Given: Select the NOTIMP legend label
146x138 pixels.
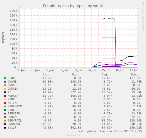Looking at the screenshot, I should [x=13, y=103].
